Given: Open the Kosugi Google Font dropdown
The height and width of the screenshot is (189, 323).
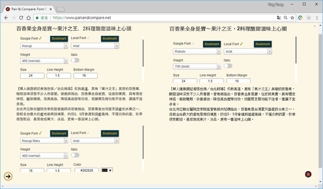Looking at the screenshot, I should point(44,46).
